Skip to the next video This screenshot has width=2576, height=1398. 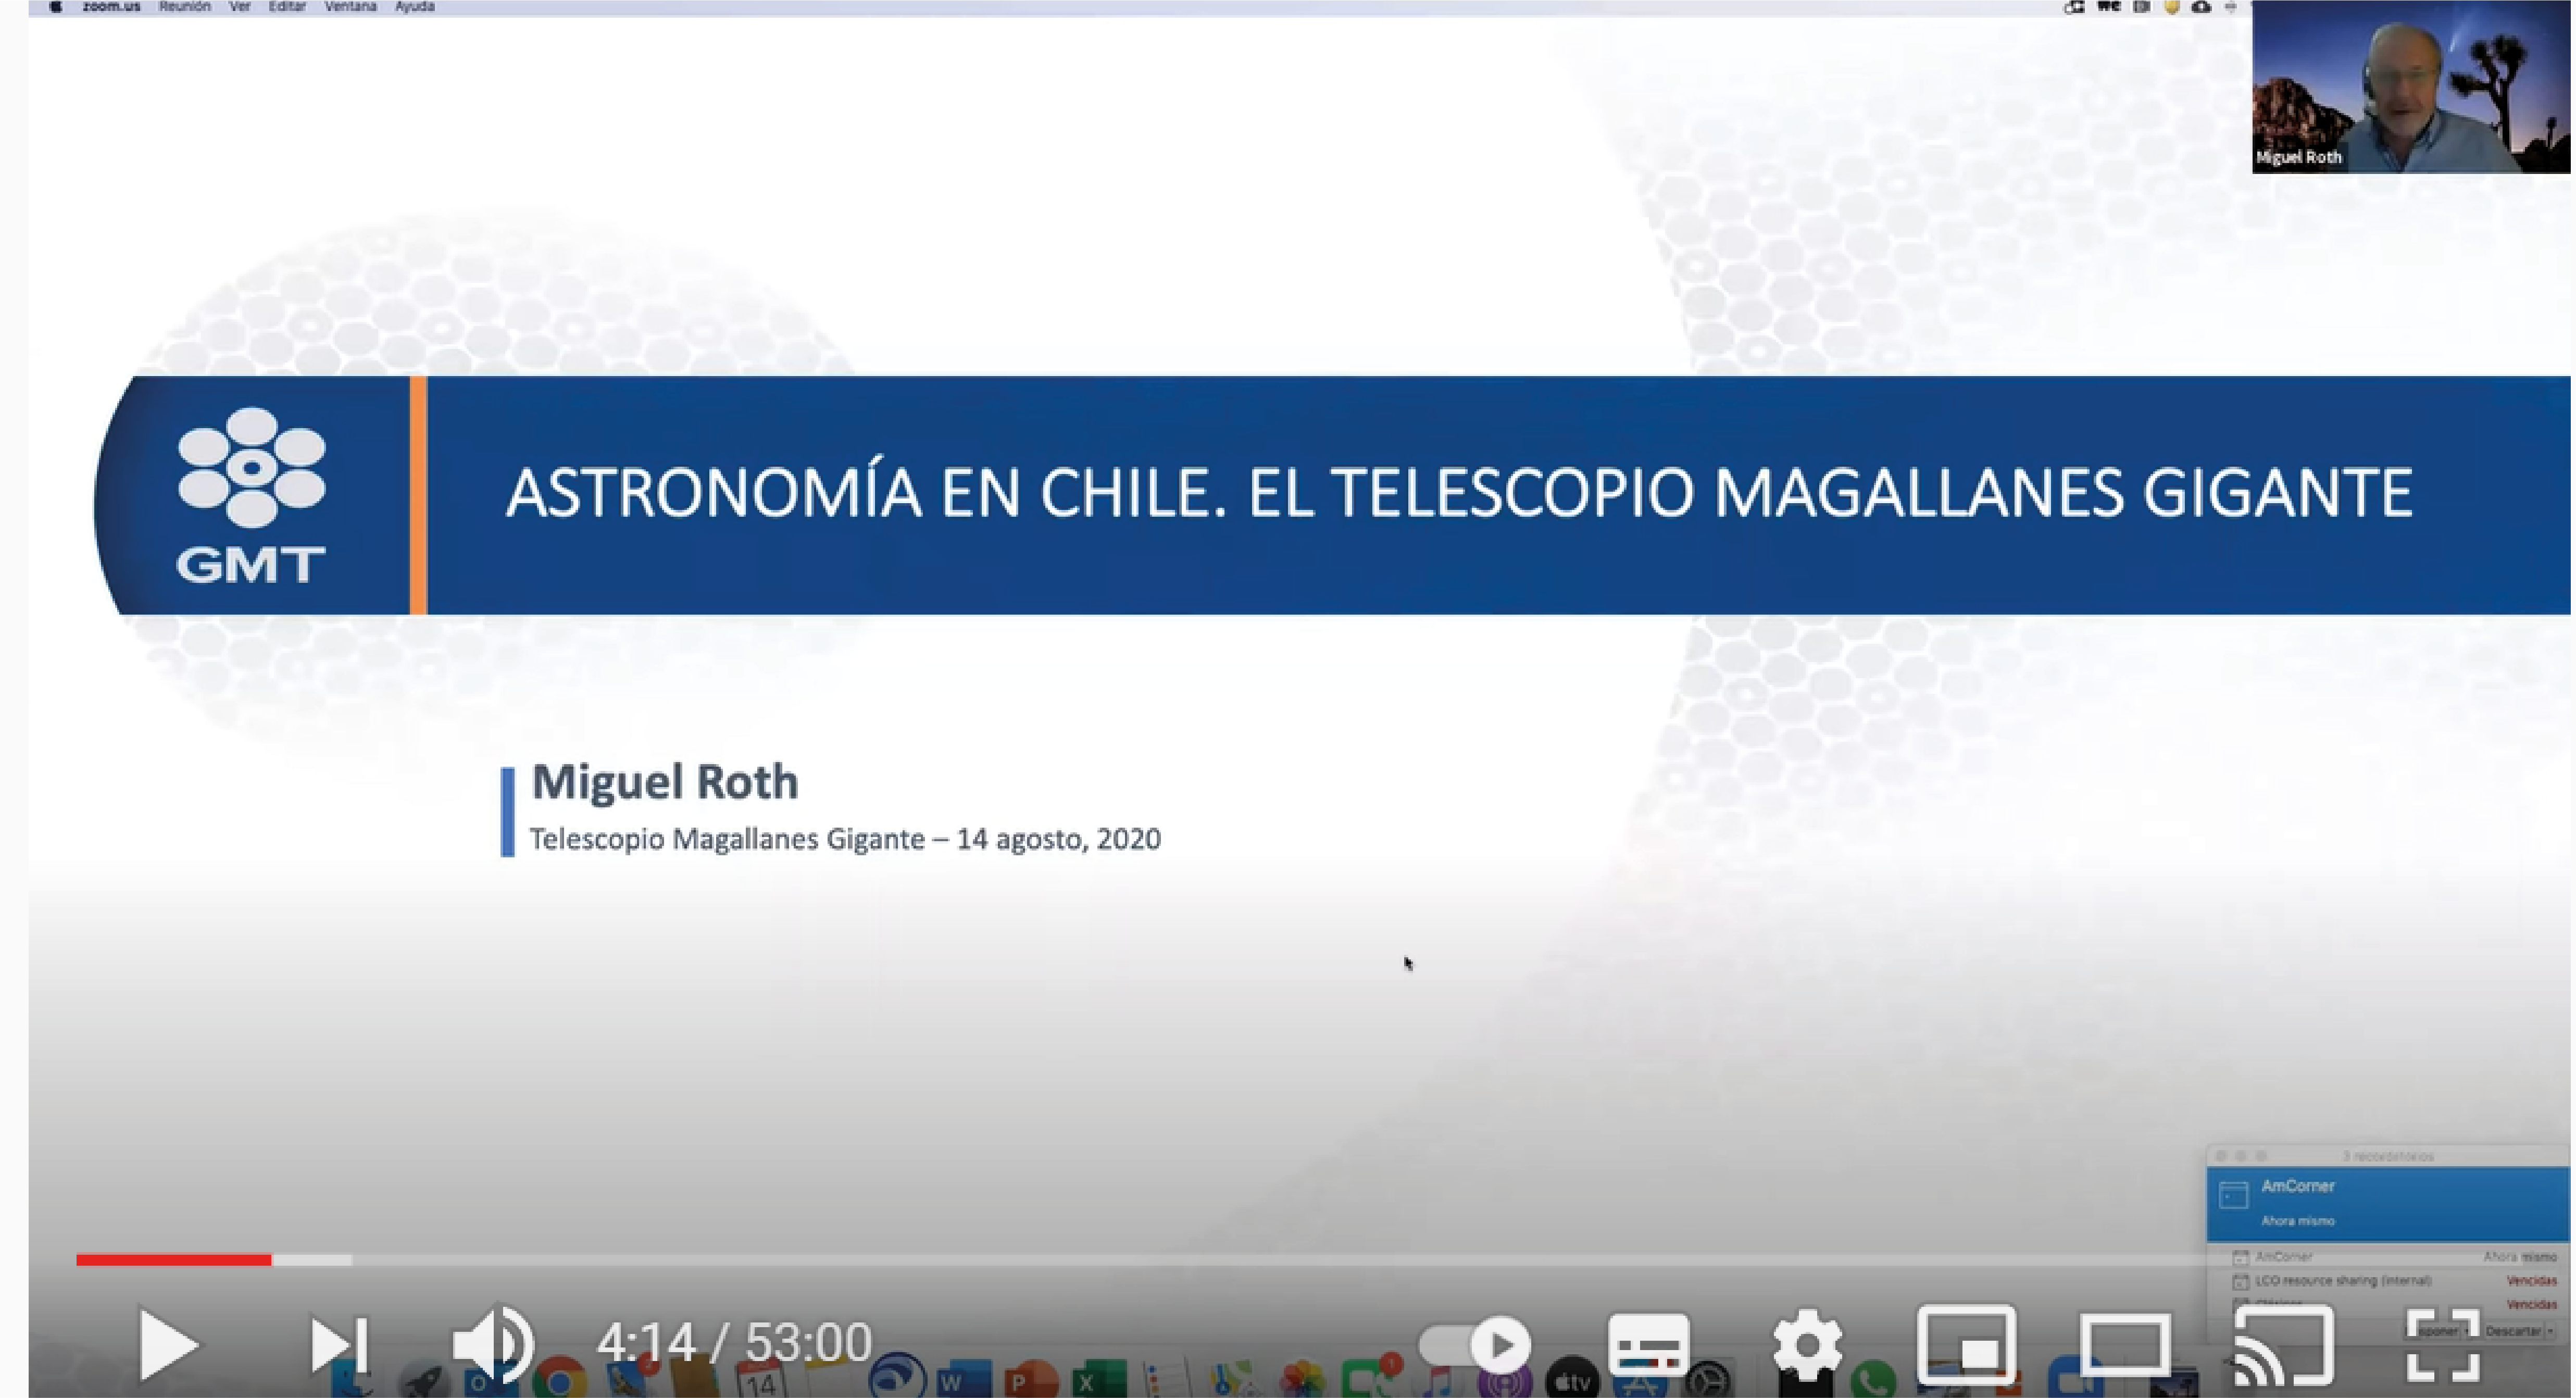click(x=339, y=1345)
